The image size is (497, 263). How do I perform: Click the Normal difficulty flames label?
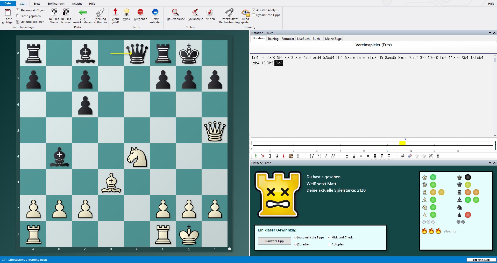[x=450, y=231]
